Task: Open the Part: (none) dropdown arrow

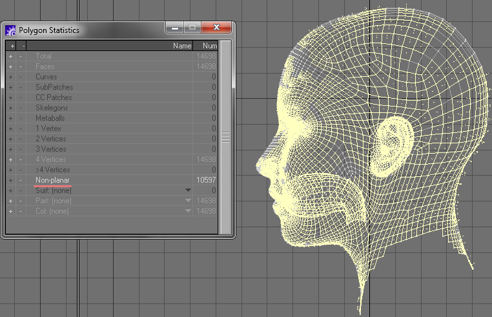Action: coord(188,201)
